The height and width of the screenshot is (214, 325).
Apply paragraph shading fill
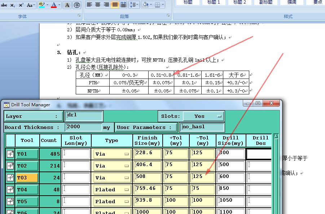pos(145,5)
